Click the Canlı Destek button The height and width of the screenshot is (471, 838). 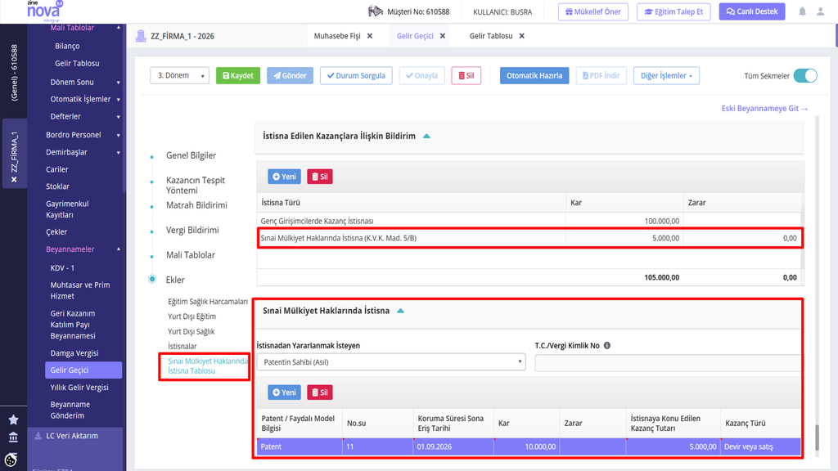752,11
